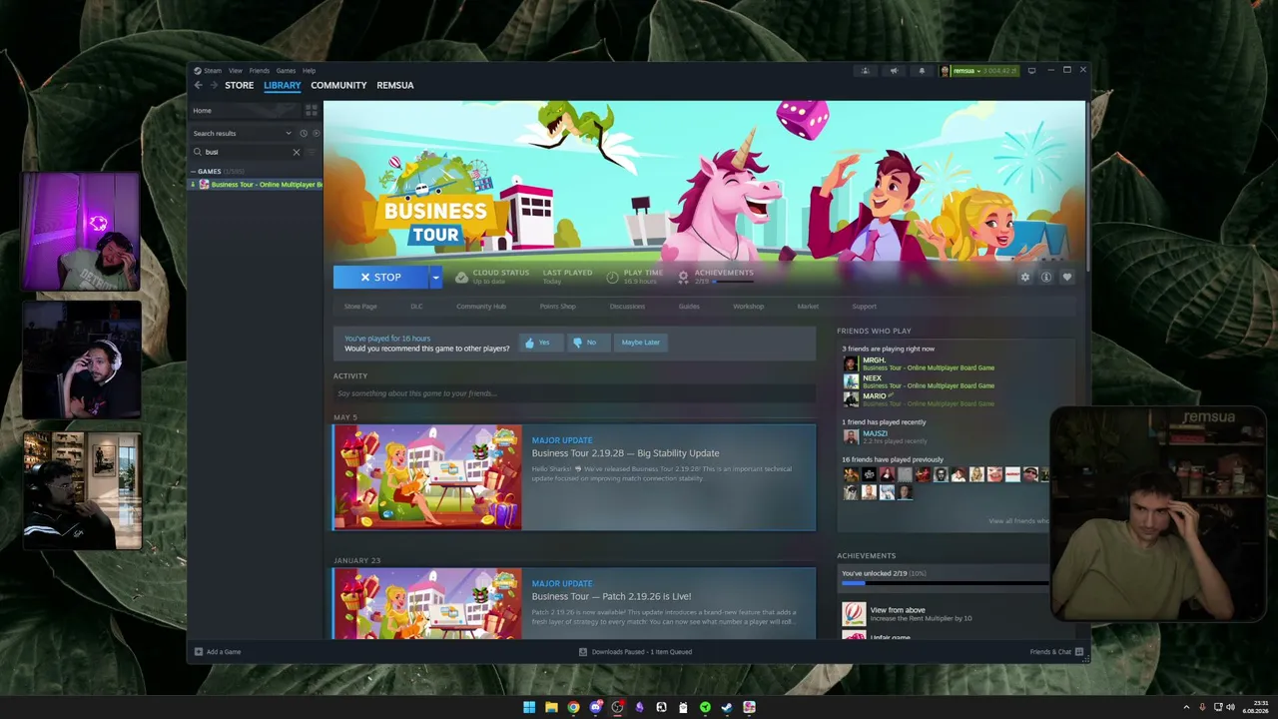
Task: Stop the running Business Tour game
Action: pos(381,278)
